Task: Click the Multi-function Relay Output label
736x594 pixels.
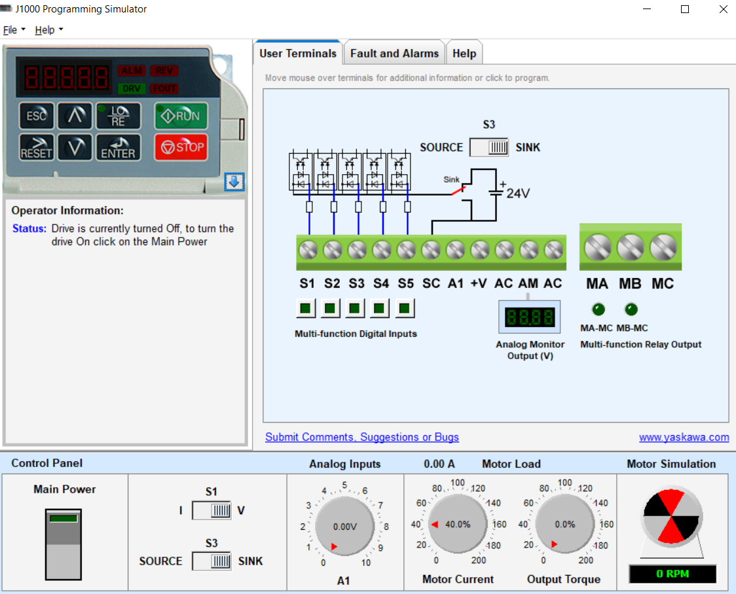Action: [x=640, y=345]
